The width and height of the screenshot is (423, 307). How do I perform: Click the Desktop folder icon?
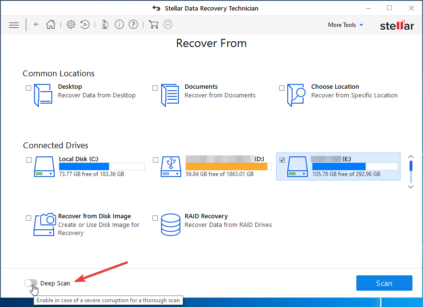[x=43, y=95]
